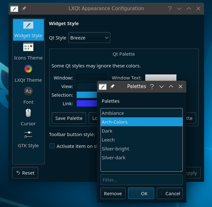Screen dimensions: 212x207
Task: Focus the Filter... text field
Action: point(142,180)
